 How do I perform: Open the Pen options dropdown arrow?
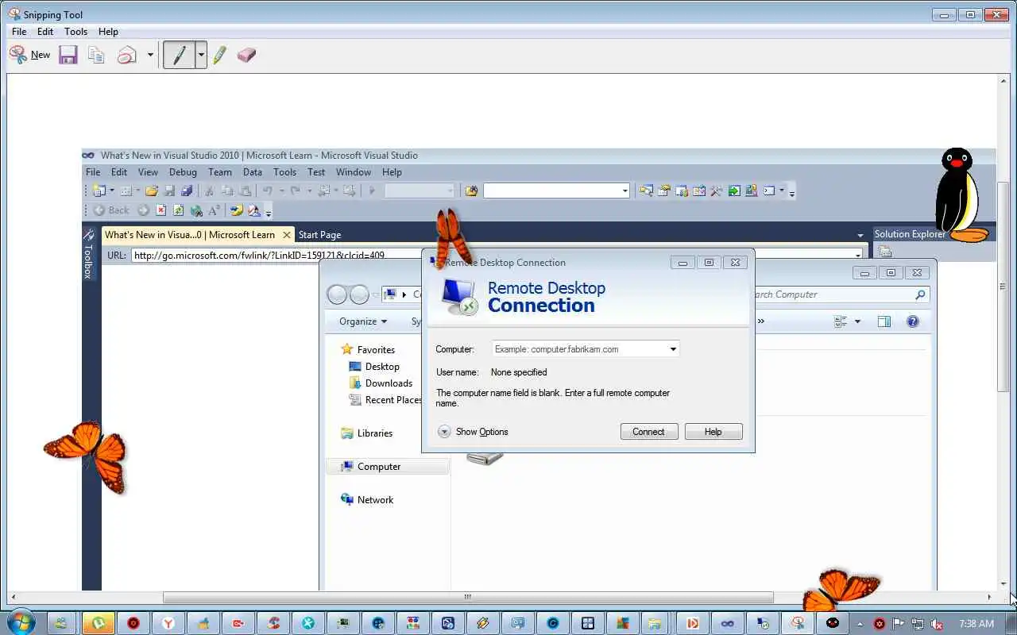coord(201,55)
